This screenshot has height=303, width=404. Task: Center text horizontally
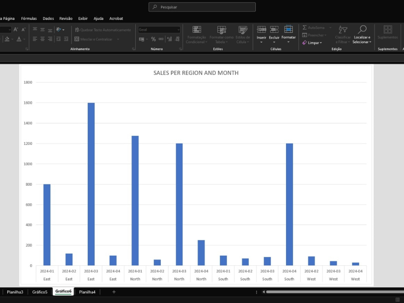pyautogui.click(x=42, y=39)
